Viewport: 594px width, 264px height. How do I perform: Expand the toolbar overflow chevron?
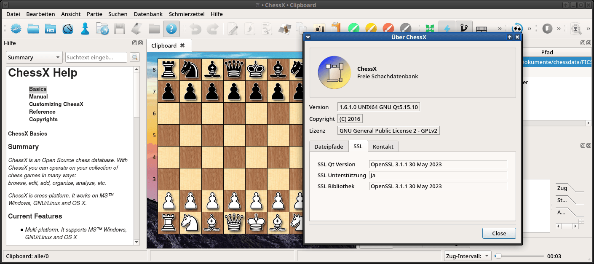pyautogui.click(x=499, y=28)
